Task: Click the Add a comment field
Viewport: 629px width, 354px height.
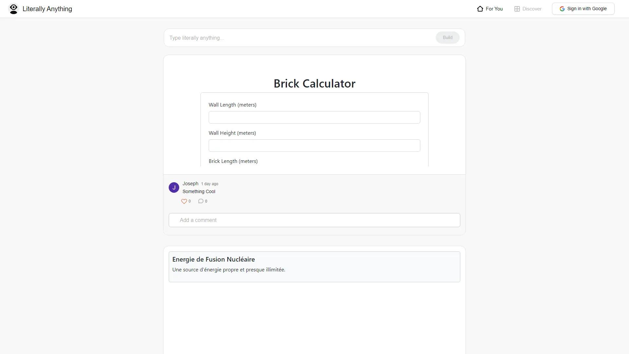Action: pyautogui.click(x=314, y=220)
